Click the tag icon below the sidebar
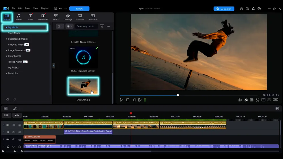This screenshot has height=159, width=283. [7, 100]
